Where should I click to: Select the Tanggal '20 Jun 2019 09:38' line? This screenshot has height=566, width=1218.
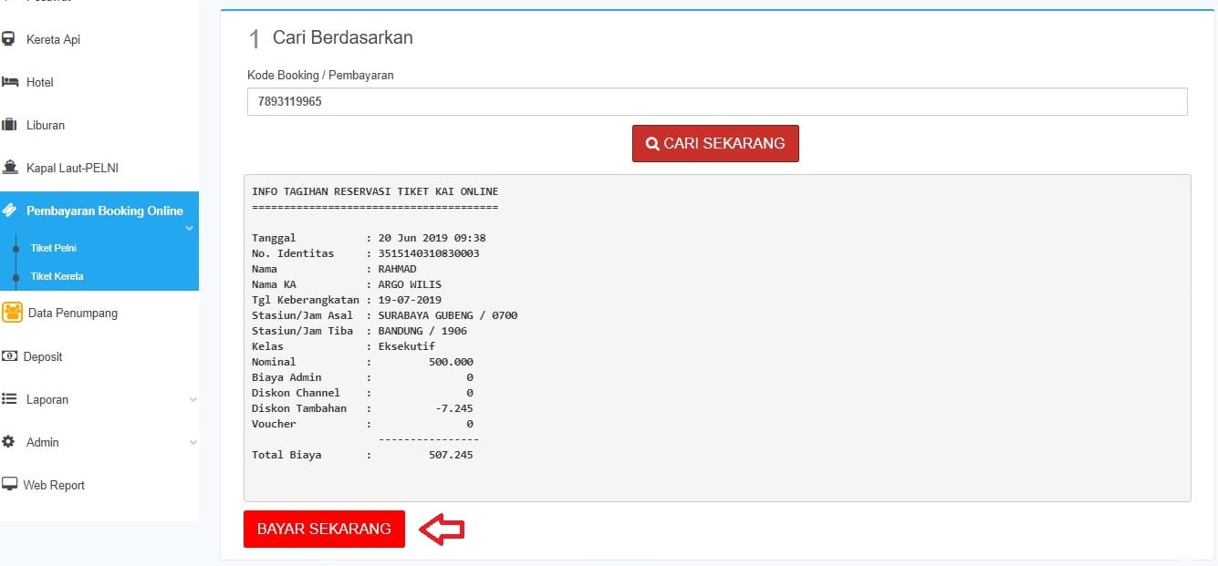coord(369,238)
